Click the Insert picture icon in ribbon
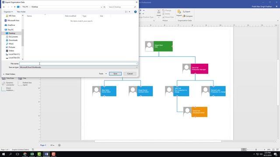280x157 pixels. click(x=158, y=13)
